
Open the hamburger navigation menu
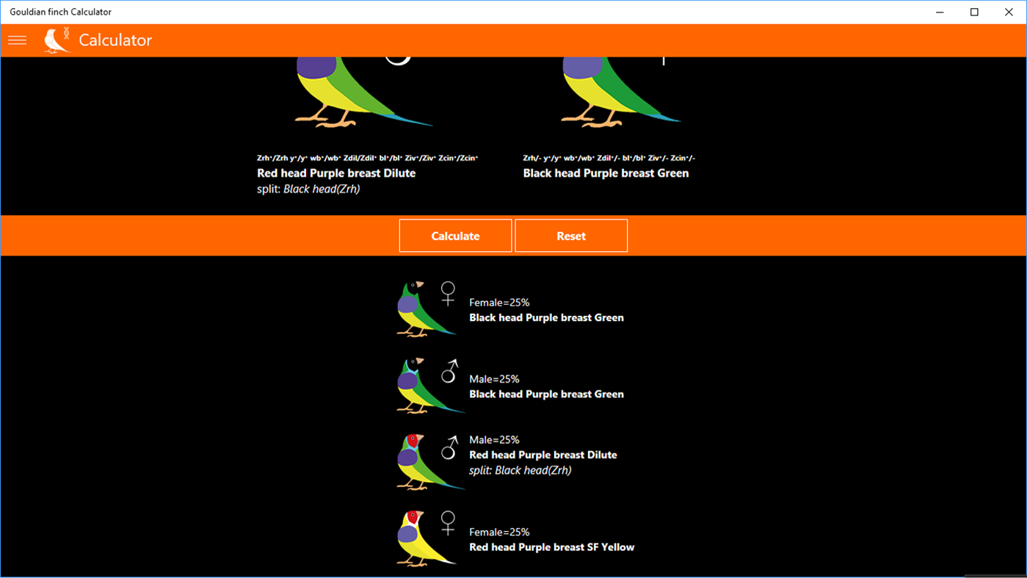click(17, 40)
